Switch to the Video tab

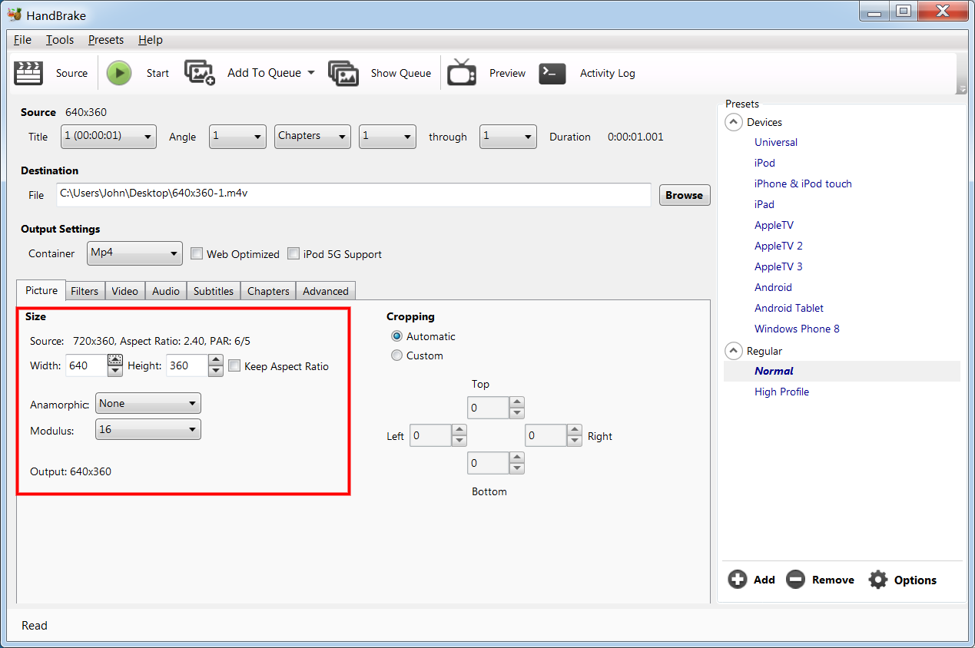[124, 291]
